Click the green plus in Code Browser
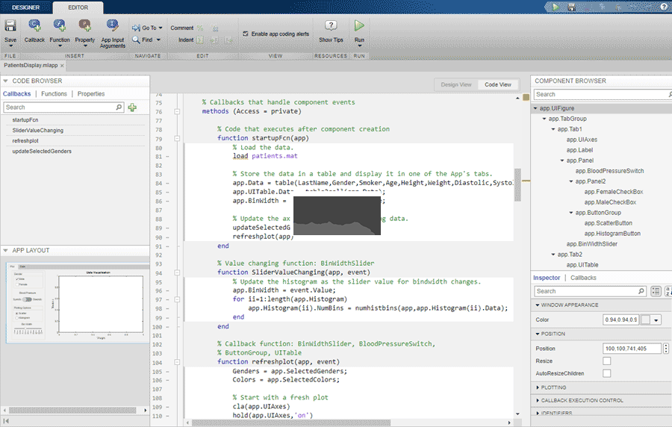 tap(132, 107)
